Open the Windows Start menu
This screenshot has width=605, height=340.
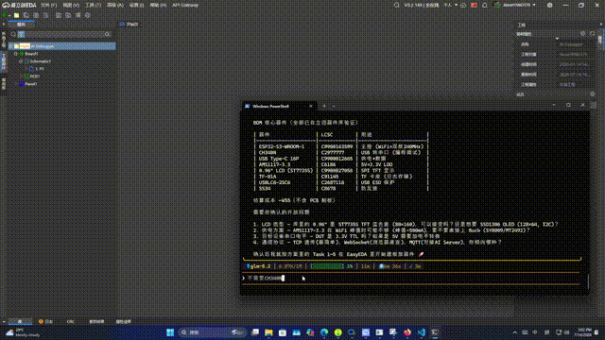point(170,332)
